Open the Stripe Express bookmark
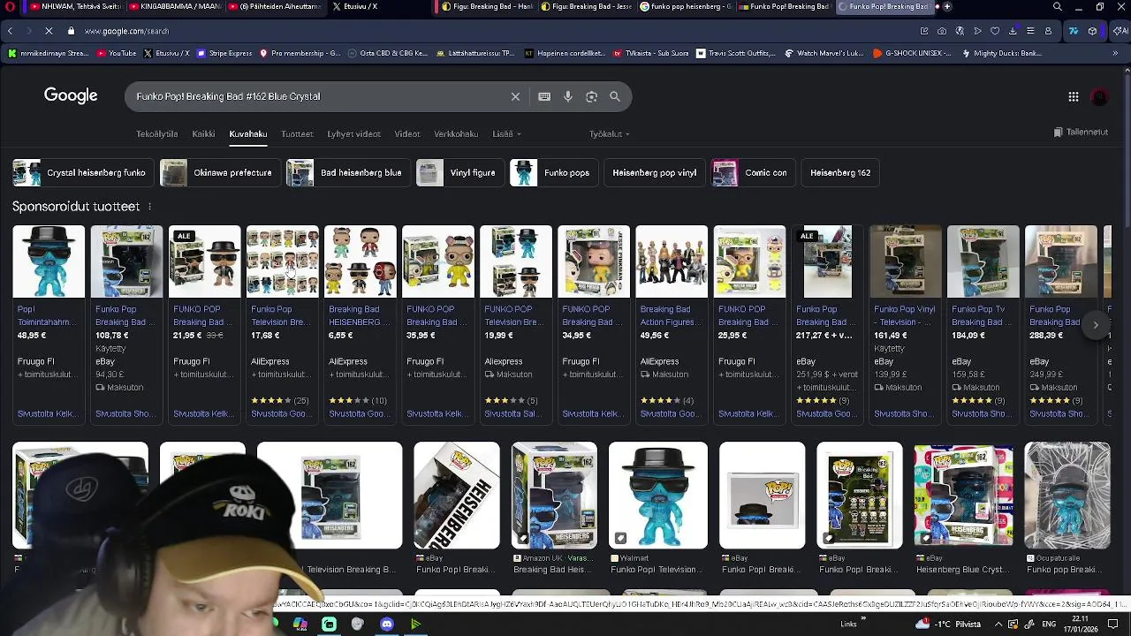1131x636 pixels. pos(224,53)
